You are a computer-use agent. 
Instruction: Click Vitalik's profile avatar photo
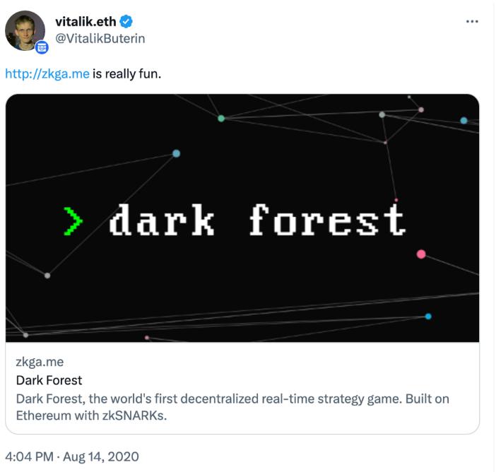coord(25,30)
